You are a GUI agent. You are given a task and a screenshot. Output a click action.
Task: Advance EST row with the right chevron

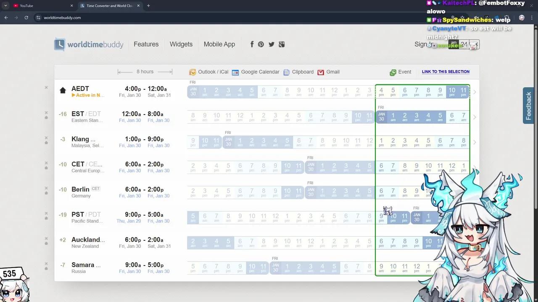point(475,117)
